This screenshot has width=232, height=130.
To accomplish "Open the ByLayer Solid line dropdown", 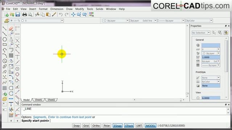I will 156,21.
